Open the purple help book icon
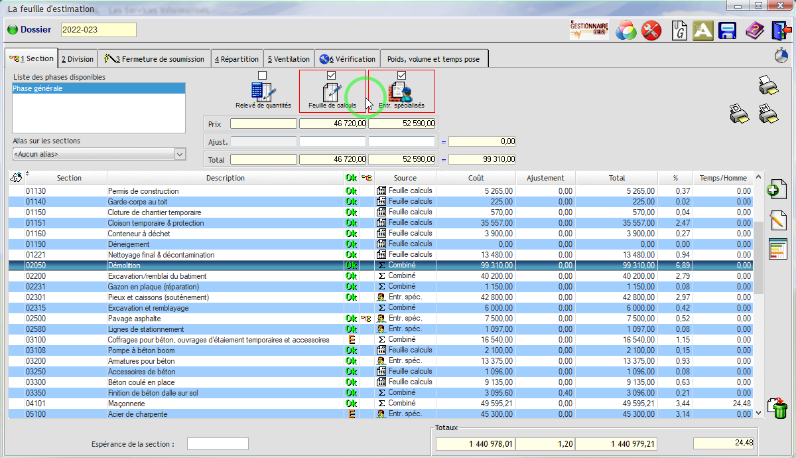Screen dimensions: 796x458 754,31
